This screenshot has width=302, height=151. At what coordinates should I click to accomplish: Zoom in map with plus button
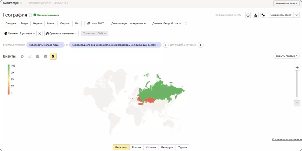coord(297,67)
